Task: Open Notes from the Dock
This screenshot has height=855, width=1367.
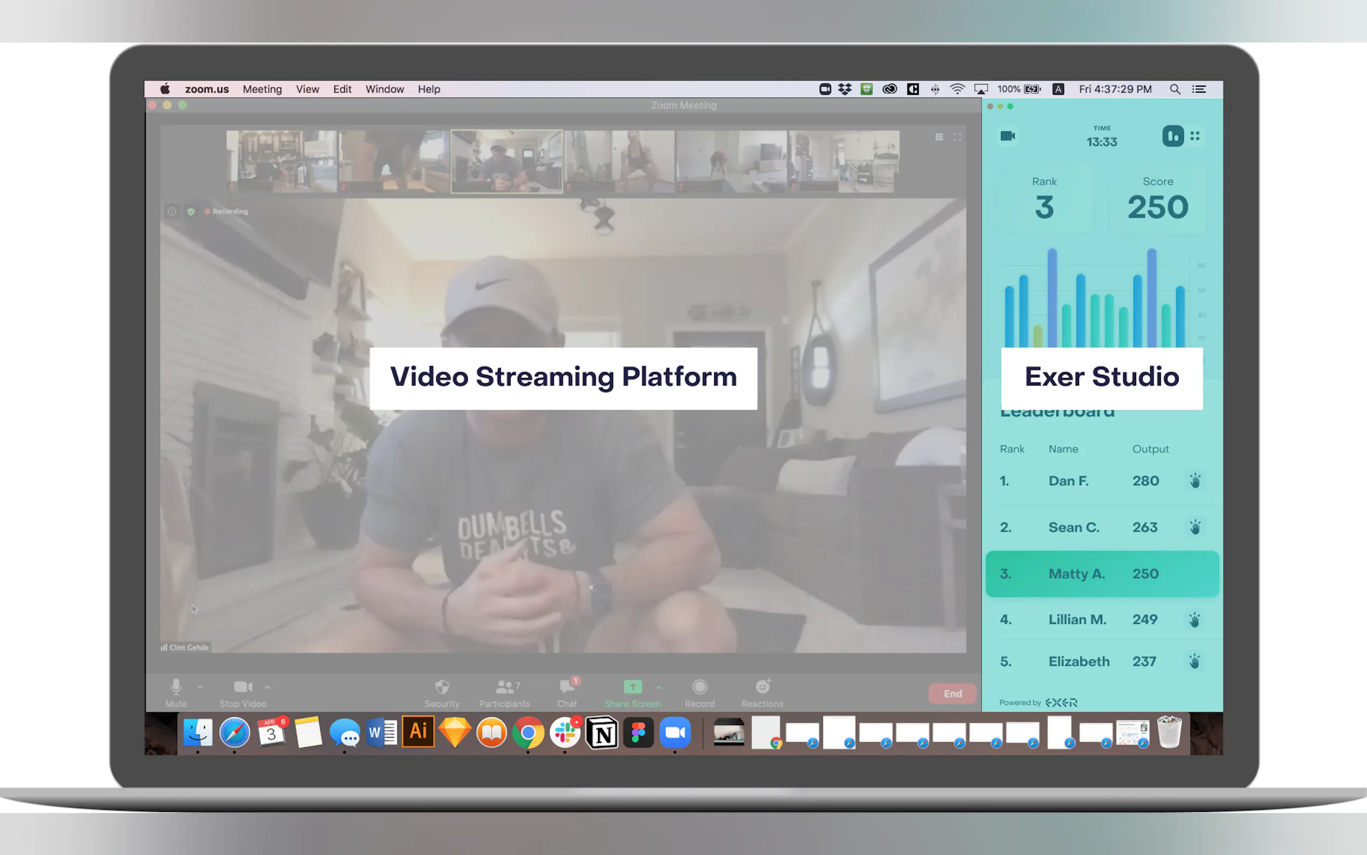Action: coord(308,732)
